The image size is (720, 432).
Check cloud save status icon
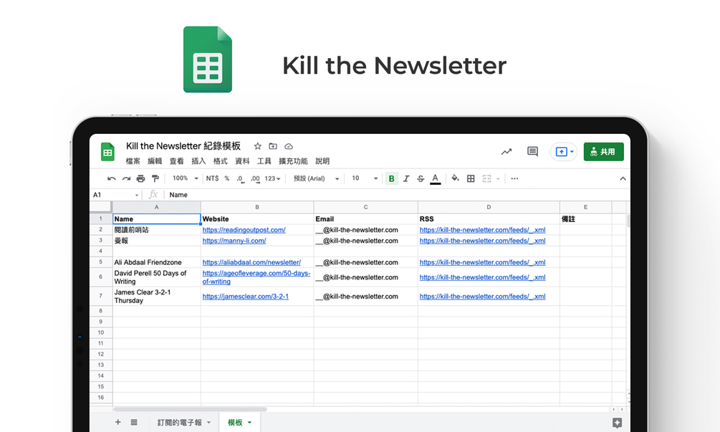click(x=289, y=146)
